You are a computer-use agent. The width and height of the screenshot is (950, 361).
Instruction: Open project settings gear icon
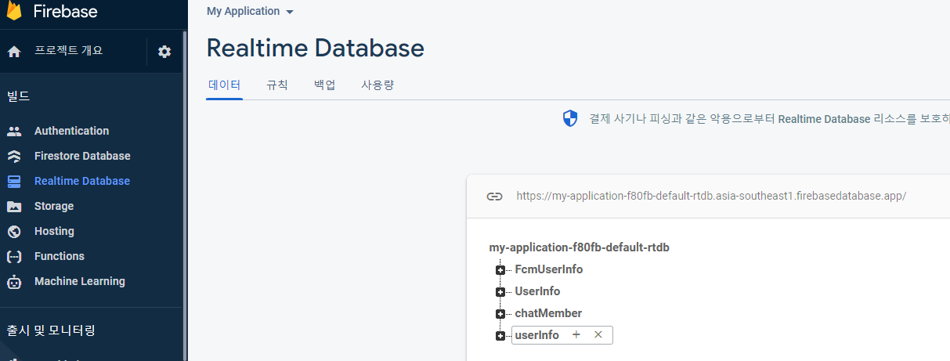point(164,52)
